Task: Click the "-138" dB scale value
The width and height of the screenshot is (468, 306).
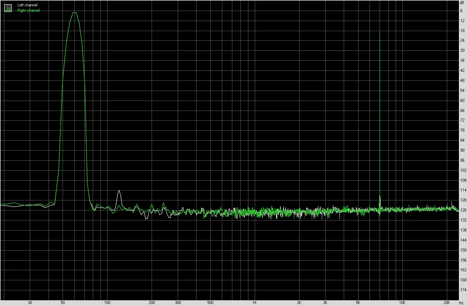Action: pos(463,230)
